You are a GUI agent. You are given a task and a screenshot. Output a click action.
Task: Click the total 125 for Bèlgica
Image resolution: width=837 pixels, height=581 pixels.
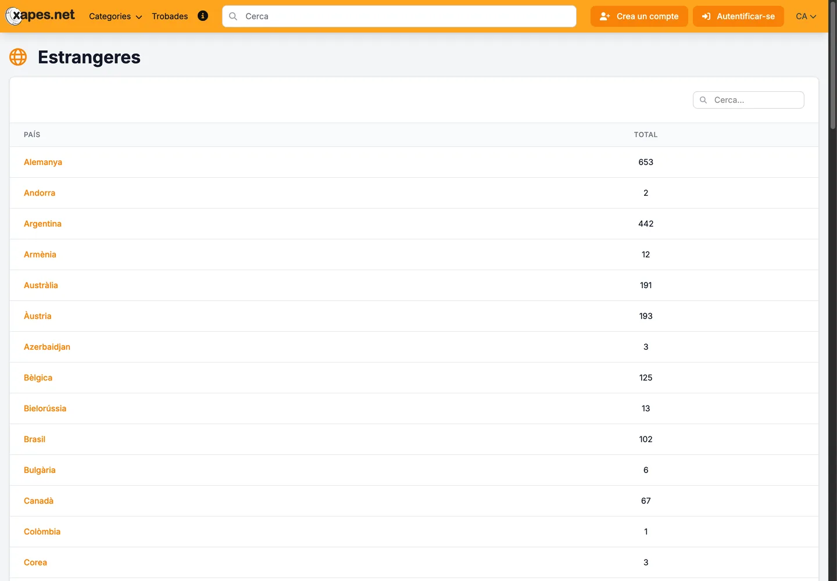click(x=646, y=378)
